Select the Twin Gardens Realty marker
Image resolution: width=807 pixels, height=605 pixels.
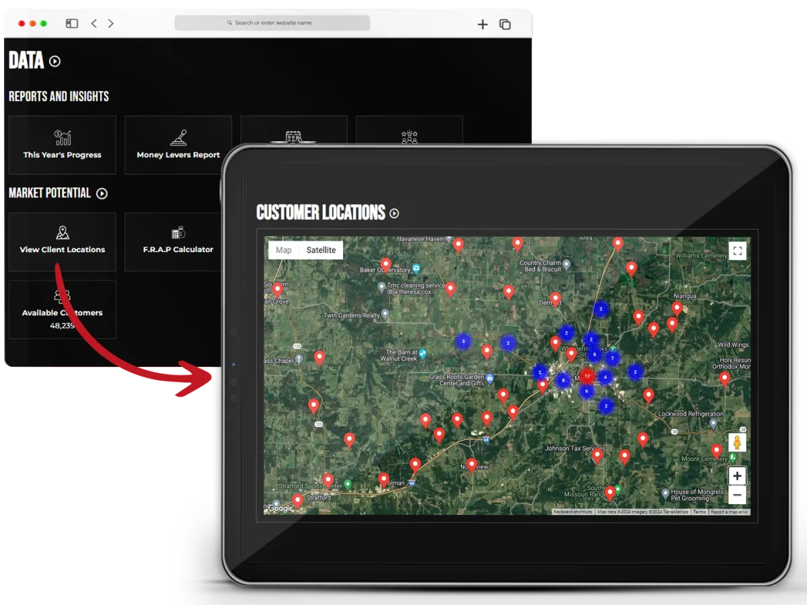tap(385, 314)
